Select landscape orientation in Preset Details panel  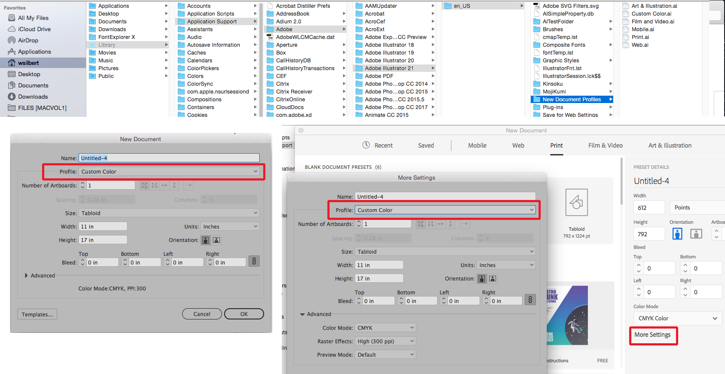coord(696,234)
